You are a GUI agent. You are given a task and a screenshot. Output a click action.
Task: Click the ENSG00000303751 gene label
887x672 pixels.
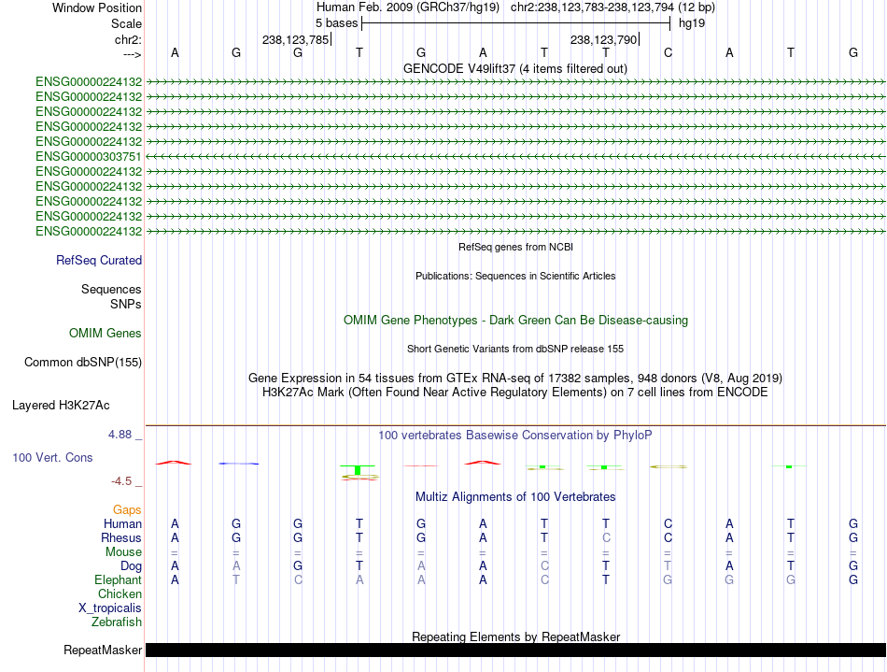pos(89,156)
